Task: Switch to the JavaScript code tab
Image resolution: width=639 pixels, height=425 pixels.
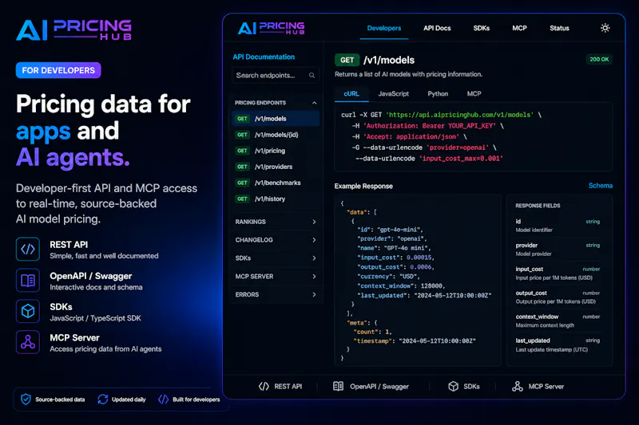Action: coord(393,94)
